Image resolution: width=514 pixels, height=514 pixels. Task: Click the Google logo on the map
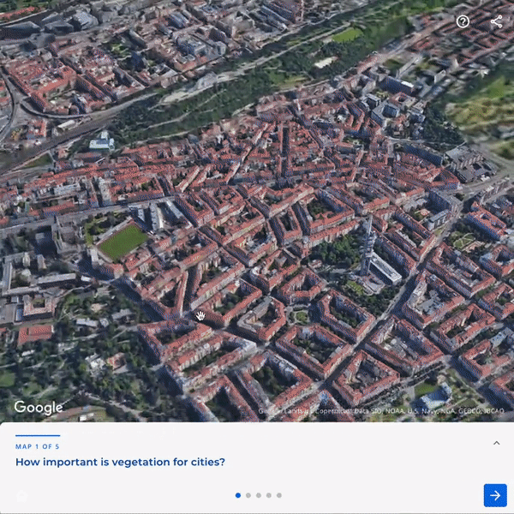39,408
